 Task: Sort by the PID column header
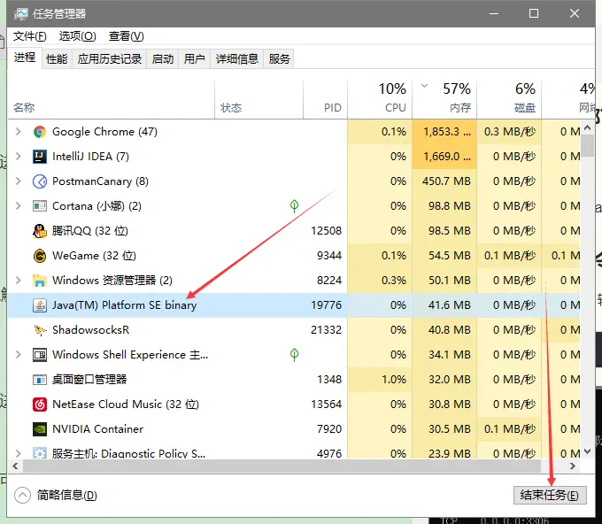tap(325, 100)
